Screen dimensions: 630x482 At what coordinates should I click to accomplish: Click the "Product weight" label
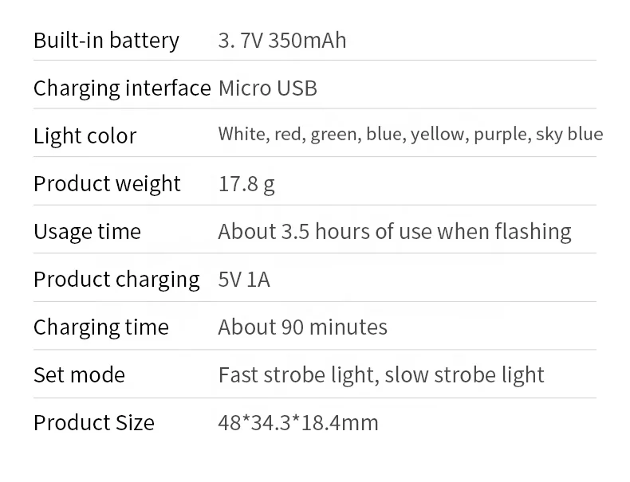coord(107,184)
